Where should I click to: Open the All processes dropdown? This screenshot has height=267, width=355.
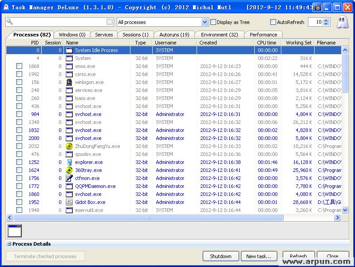[204, 22]
